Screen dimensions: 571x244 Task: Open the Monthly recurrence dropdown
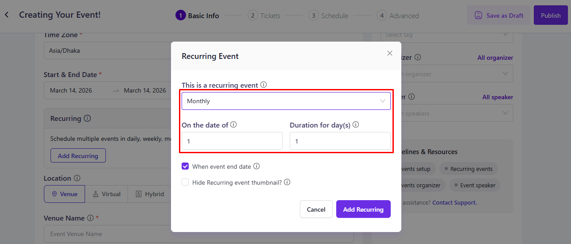pos(286,101)
